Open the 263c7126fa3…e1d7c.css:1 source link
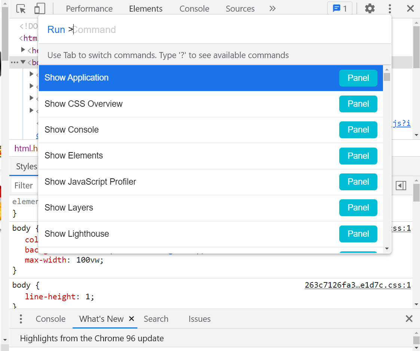Image resolution: width=420 pixels, height=351 pixels. coord(358,285)
